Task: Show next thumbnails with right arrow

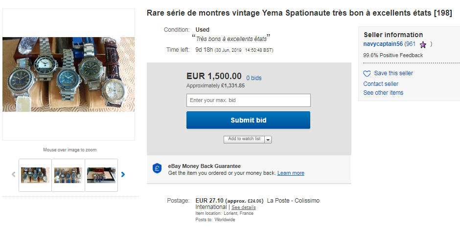Action: pyautogui.click(x=123, y=174)
